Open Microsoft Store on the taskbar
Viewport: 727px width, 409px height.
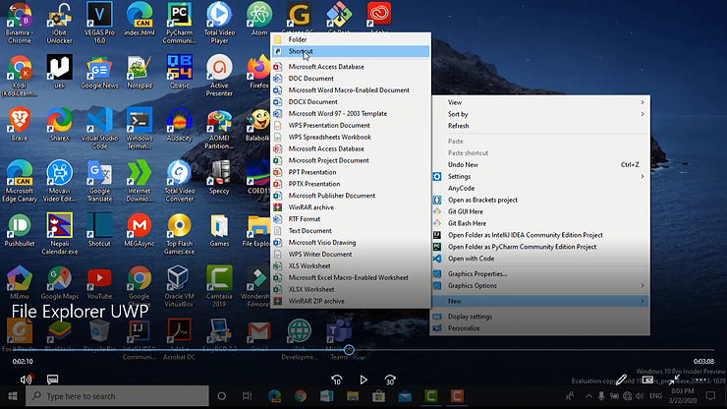(379, 396)
